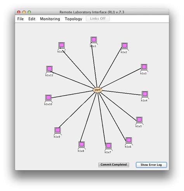
Task: Click the h1x2 label text
Action: point(124,52)
